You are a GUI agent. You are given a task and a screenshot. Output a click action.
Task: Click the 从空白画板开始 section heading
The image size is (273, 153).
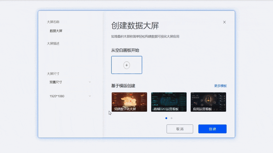(125, 50)
